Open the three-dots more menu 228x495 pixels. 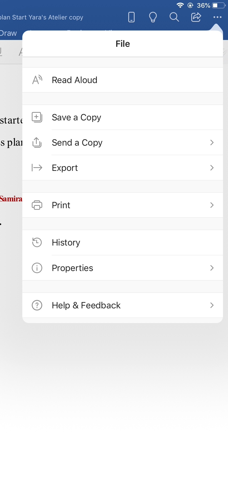click(x=218, y=17)
